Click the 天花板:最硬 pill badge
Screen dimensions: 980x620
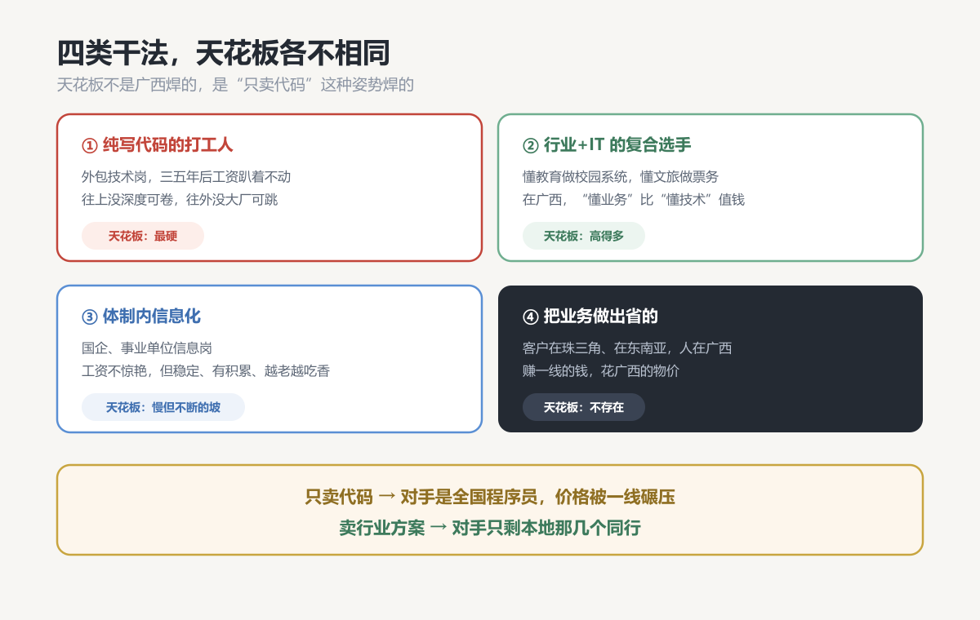tap(143, 236)
